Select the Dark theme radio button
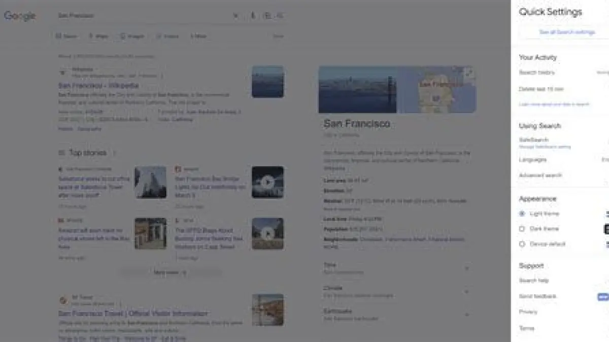The image size is (609, 342). tap(522, 229)
